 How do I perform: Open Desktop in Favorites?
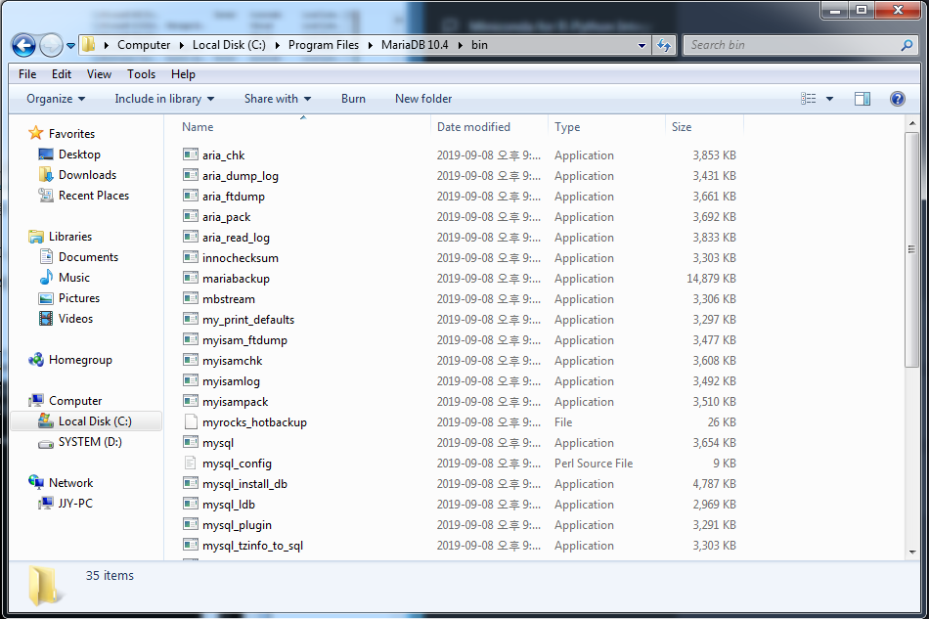(79, 155)
